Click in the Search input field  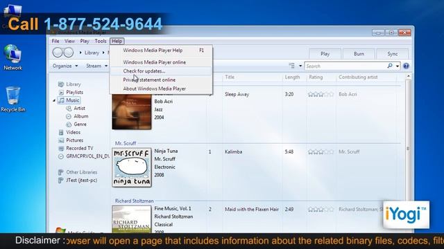pos(345,66)
